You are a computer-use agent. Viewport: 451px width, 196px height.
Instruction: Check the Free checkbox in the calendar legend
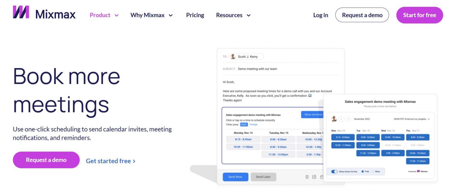coord(363,172)
